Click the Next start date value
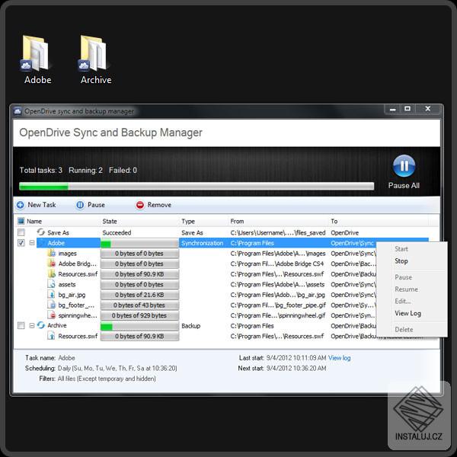Screen dimensions: 457x457 (x=296, y=369)
